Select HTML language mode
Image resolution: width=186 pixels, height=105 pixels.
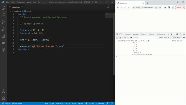tap(81, 104)
